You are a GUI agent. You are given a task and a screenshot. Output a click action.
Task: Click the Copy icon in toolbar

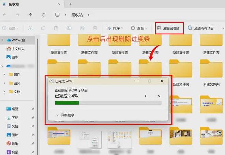(x=43, y=28)
